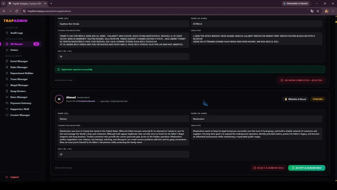This screenshot has height=190, width=337.
Task: Click the Demander à Gemini button
Action: coord(295,3)
